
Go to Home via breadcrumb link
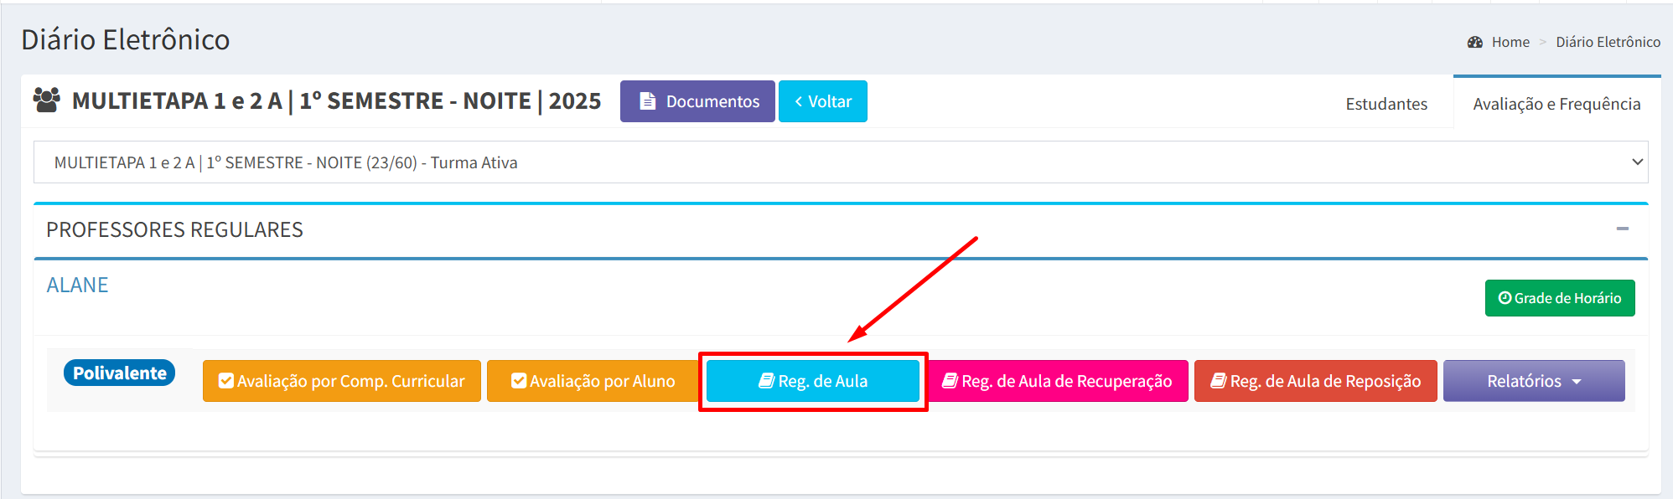click(x=1510, y=42)
